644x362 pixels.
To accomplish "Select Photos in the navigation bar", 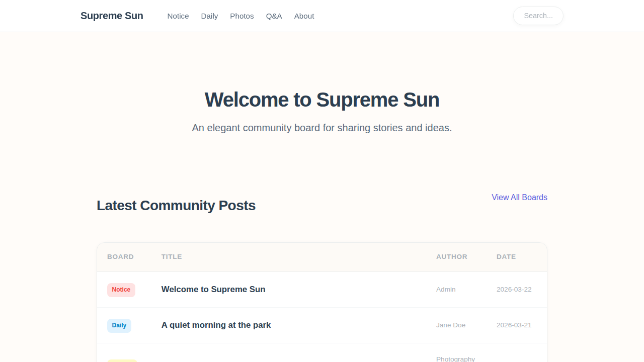I will [242, 16].
